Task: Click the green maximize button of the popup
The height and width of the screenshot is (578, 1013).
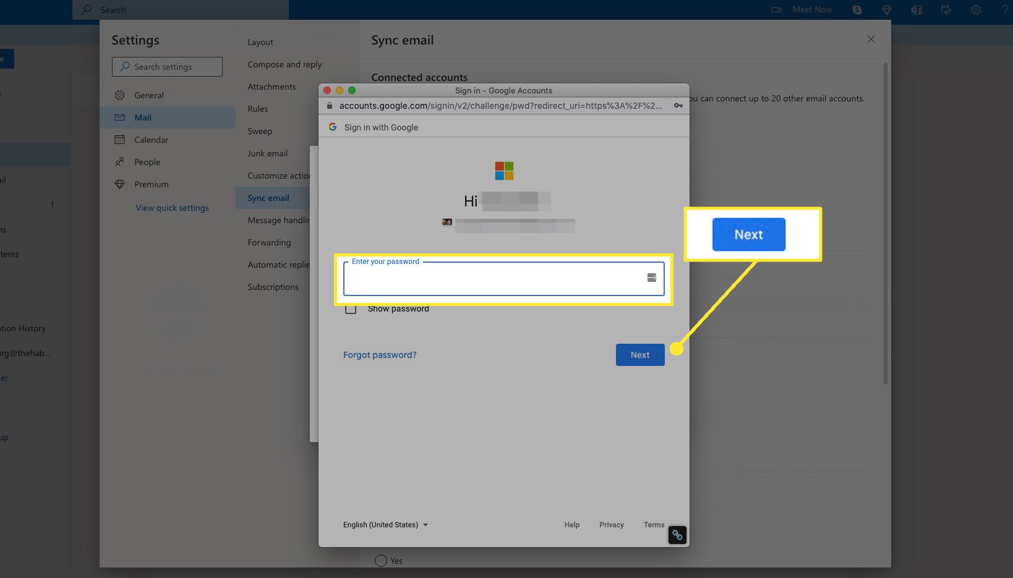Action: 352,90
